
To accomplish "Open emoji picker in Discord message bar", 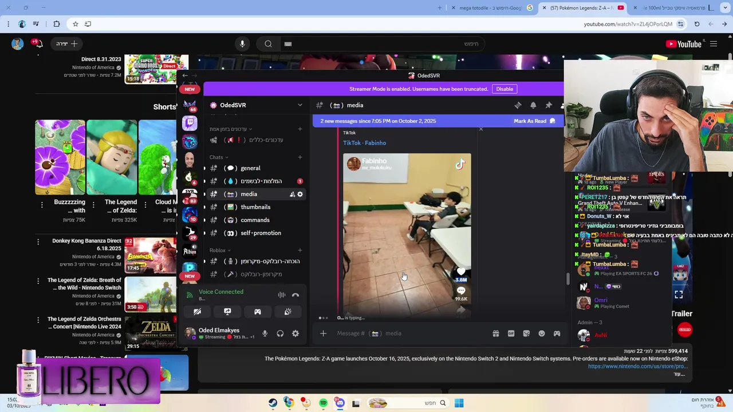I will pyautogui.click(x=542, y=334).
